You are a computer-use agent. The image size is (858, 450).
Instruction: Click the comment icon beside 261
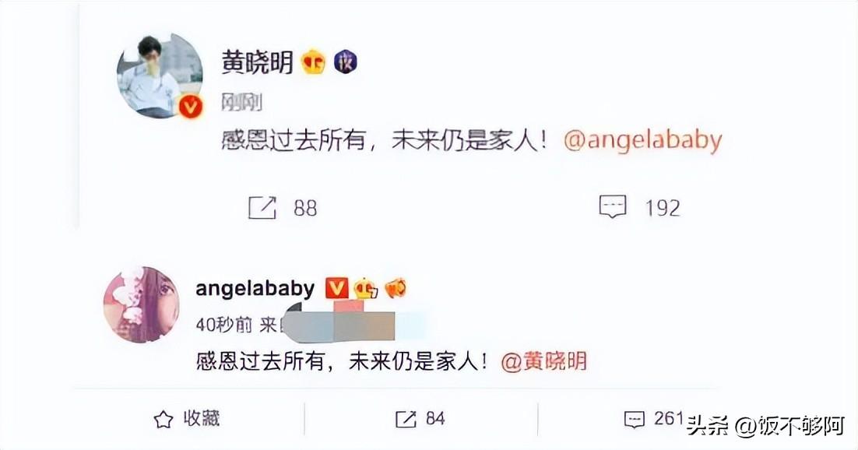click(x=635, y=420)
